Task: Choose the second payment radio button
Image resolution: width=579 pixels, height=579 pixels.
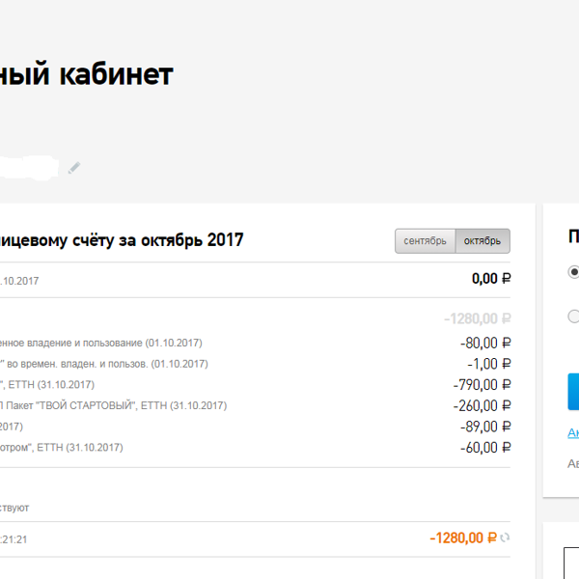Action: tap(573, 317)
